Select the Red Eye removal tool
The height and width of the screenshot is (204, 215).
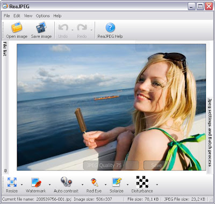point(94,182)
